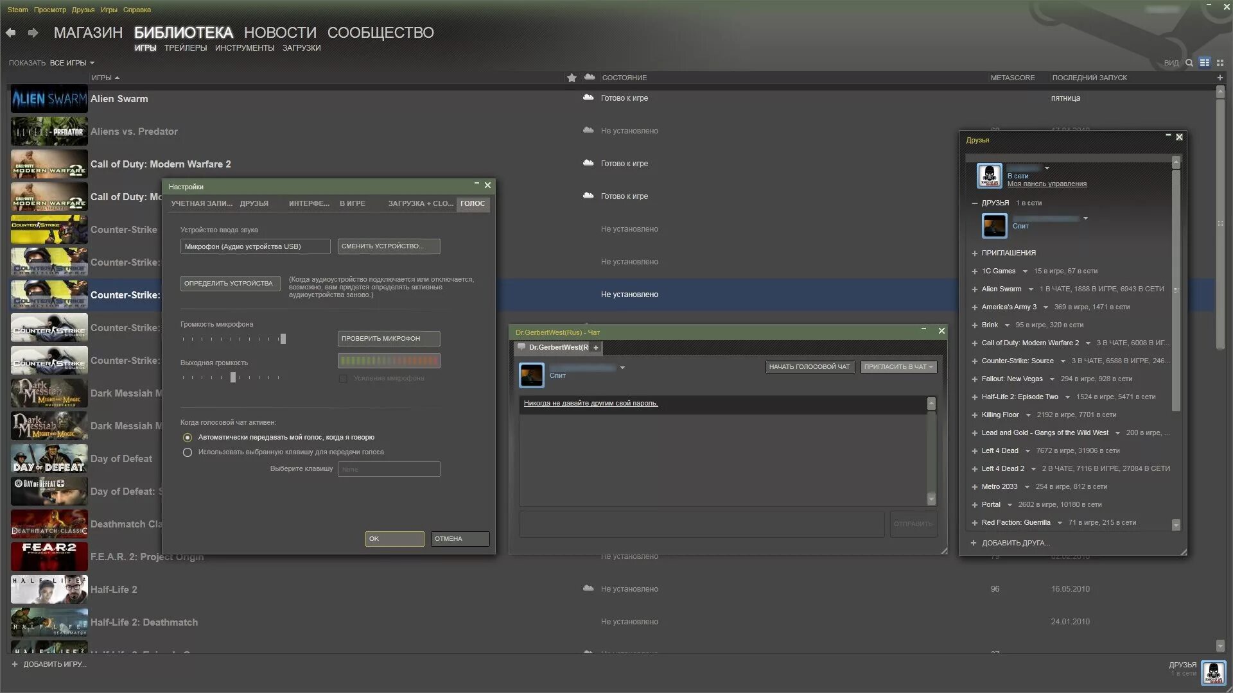Switch library to detailed list view icon
1233x693 pixels.
(1205, 63)
